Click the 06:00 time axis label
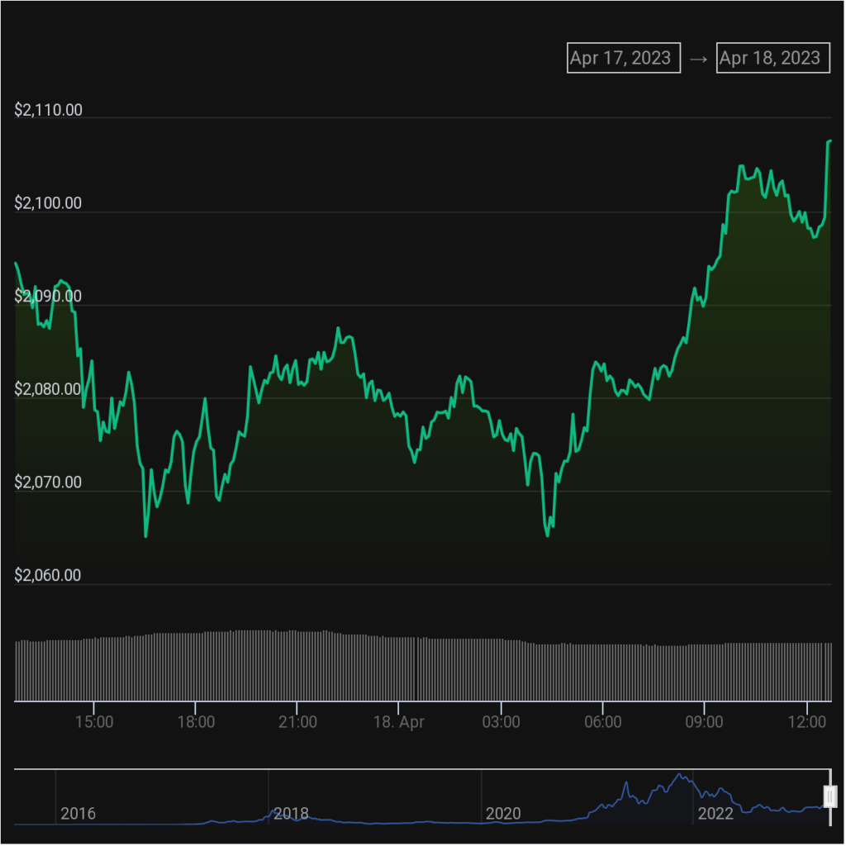Image resolution: width=846 pixels, height=846 pixels. [602, 722]
